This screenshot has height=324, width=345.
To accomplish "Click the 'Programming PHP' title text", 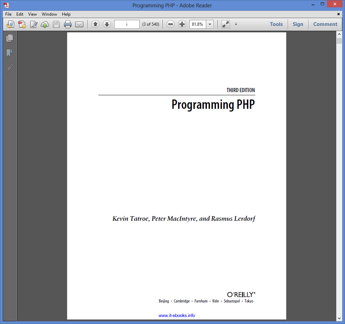I will [213, 105].
